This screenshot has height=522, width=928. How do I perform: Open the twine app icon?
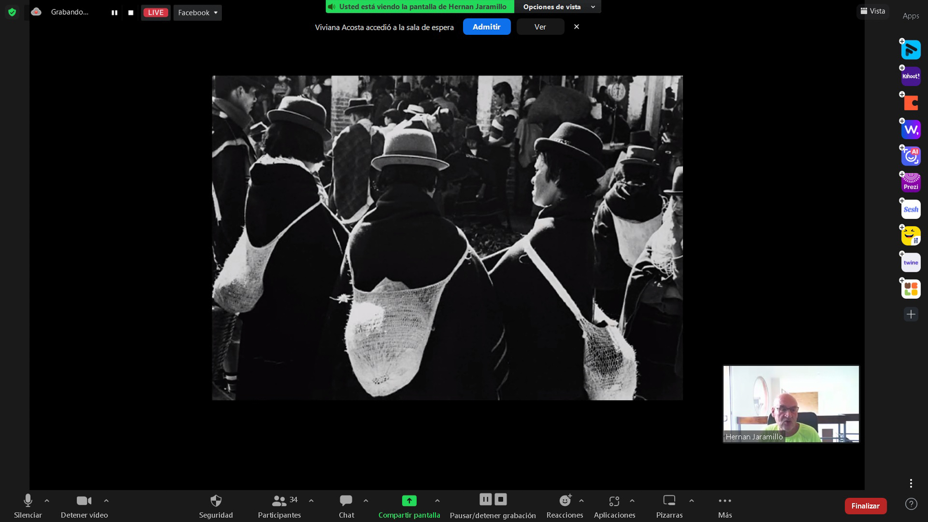pos(910,263)
